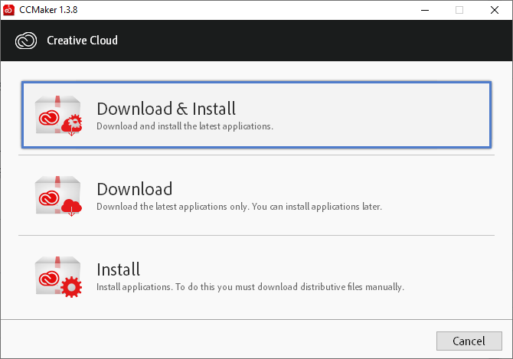Click the Creative Cloud logo in header
Viewport: 513px width, 359px height.
(26, 41)
